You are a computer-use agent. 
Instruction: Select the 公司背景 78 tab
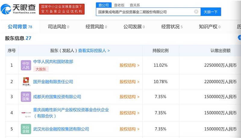pos(20,27)
